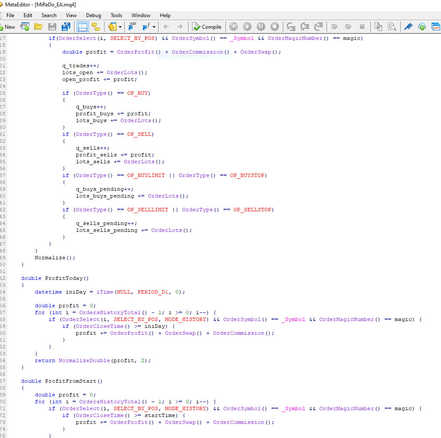Expand the list functions dropdown arrow

[154, 27]
